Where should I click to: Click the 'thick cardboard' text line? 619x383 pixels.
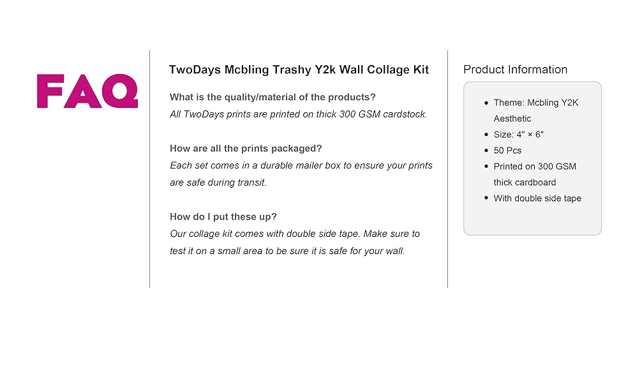pyautogui.click(x=525, y=183)
